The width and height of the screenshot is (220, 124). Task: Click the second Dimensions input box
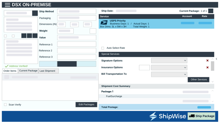[75, 24]
